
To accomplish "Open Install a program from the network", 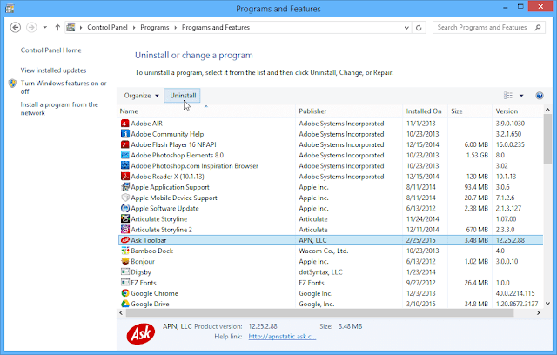I will (x=59, y=109).
